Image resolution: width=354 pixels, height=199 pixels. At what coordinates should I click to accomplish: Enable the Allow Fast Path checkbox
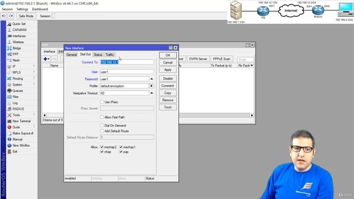tap(102, 117)
